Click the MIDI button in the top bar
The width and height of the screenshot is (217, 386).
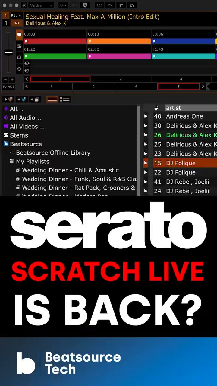coord(74,5)
